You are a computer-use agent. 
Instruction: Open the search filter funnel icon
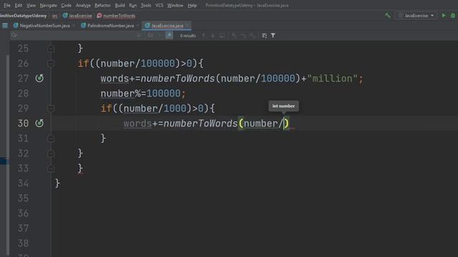273,36
